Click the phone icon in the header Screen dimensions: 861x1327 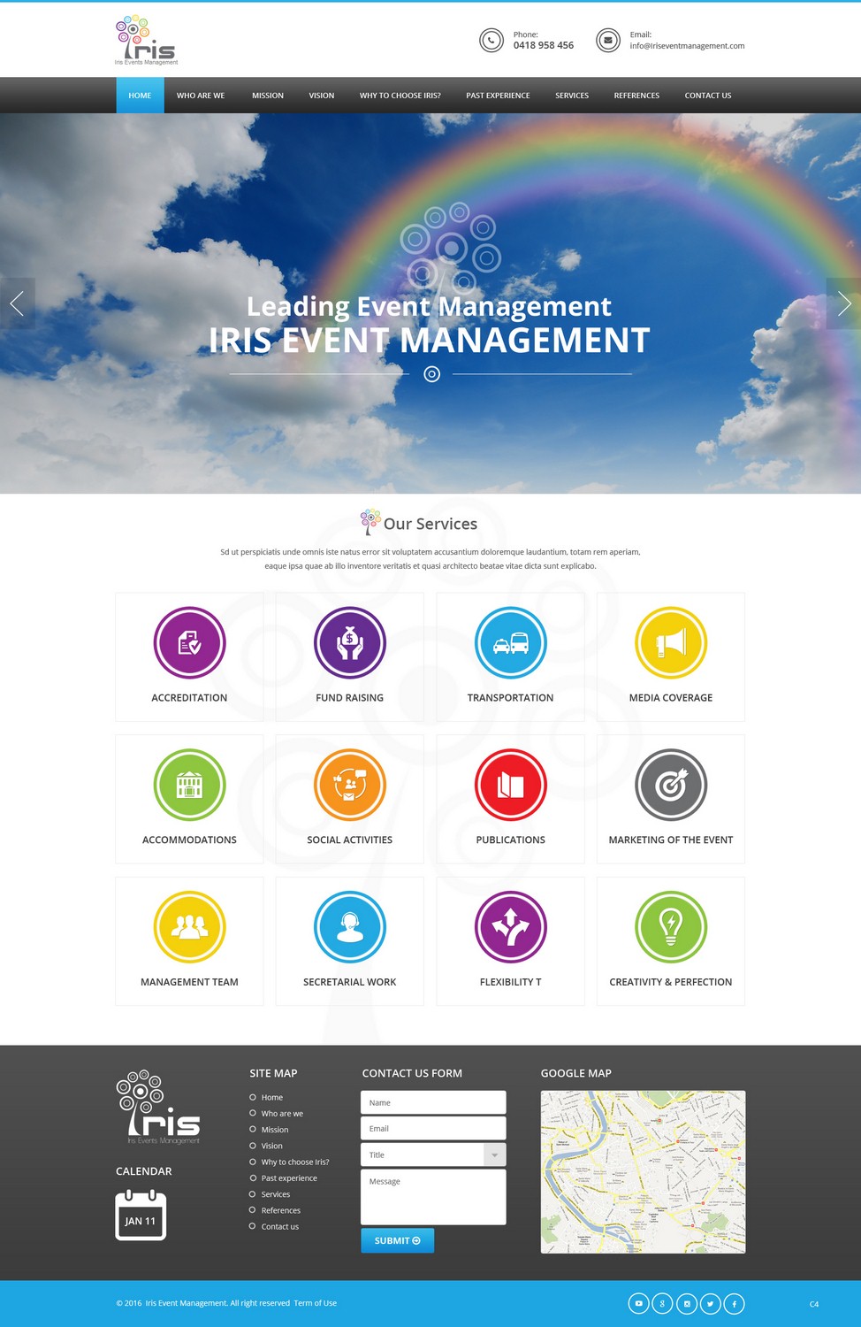491,40
